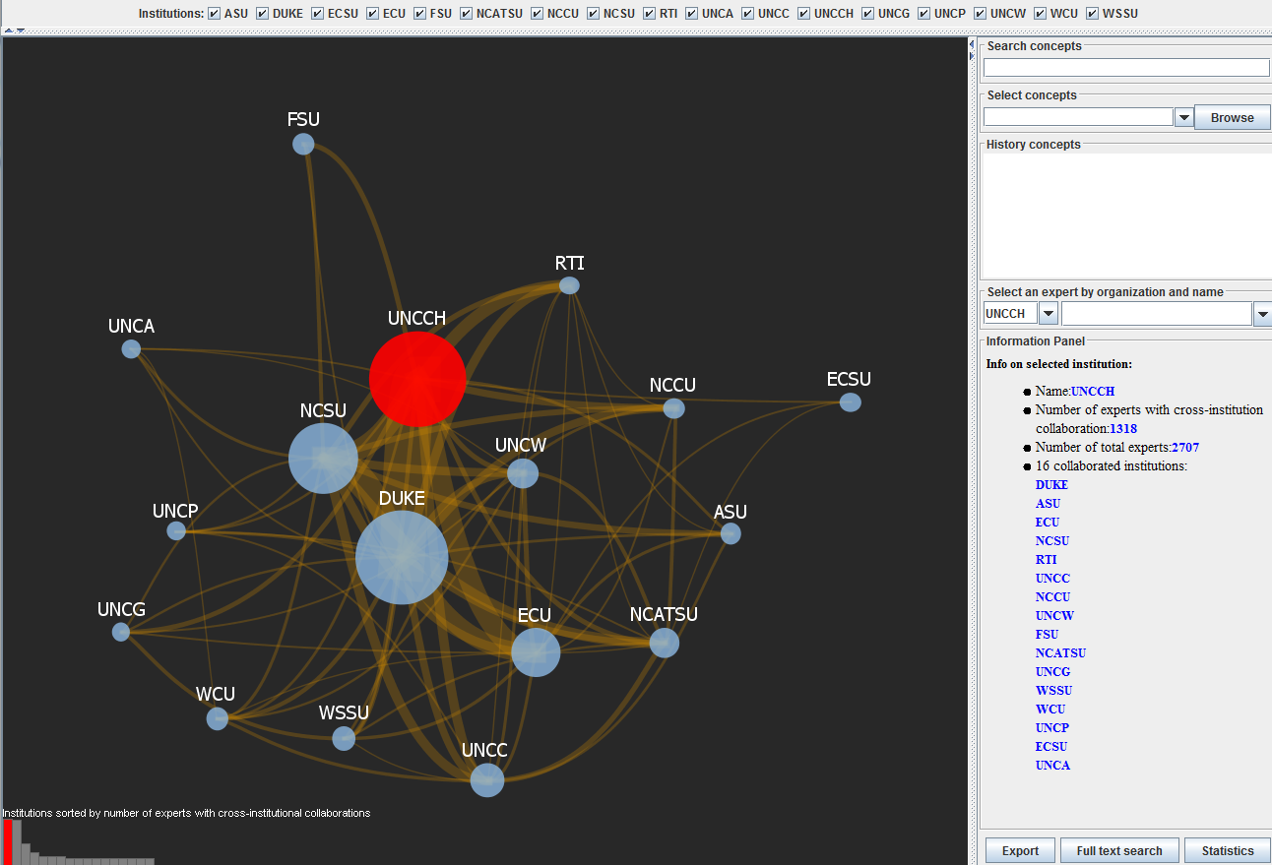The image size is (1272, 865).
Task: Click the red bar in histogram
Action: pos(8,842)
